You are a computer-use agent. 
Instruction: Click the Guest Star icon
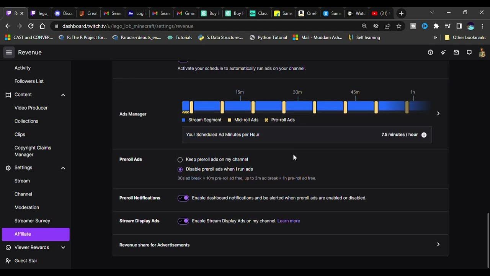pos(8,261)
